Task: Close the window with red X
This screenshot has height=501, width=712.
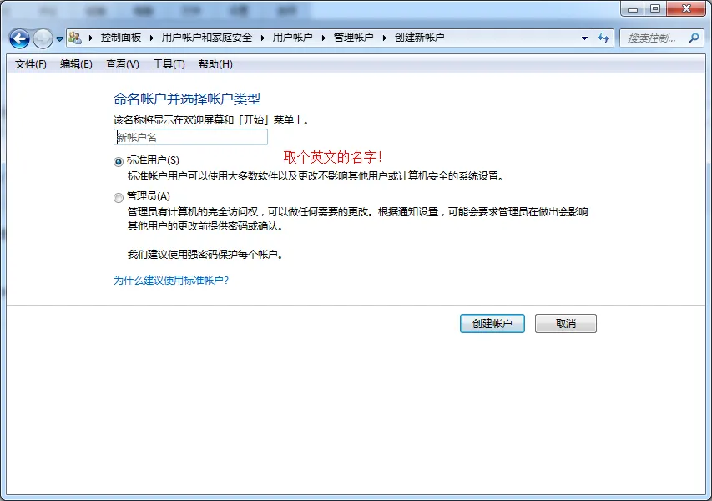Action: (x=687, y=8)
